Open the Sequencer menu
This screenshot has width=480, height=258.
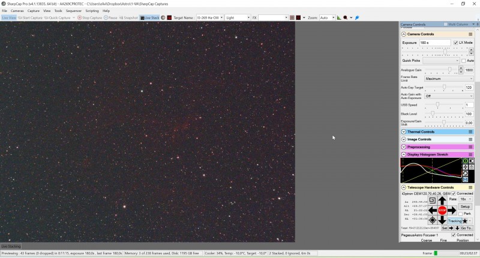tap(73, 11)
